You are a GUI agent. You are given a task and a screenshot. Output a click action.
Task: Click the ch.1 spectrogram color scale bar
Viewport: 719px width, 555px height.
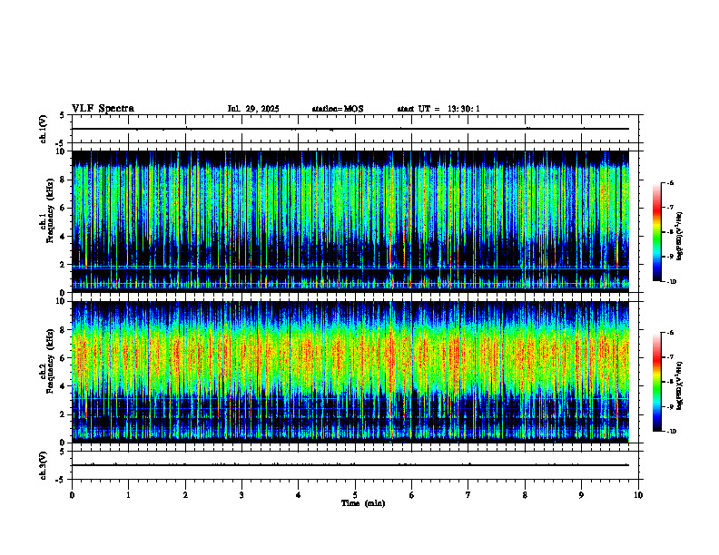coord(657,232)
